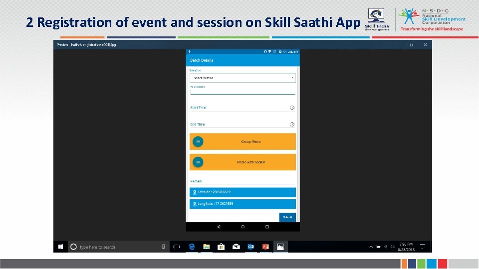
Task: Launch Microsoft Edge from the taskbar
Action: [x=192, y=247]
